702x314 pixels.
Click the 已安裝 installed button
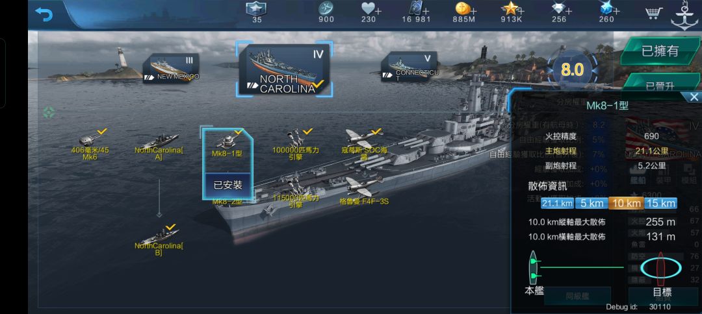pyautogui.click(x=228, y=185)
